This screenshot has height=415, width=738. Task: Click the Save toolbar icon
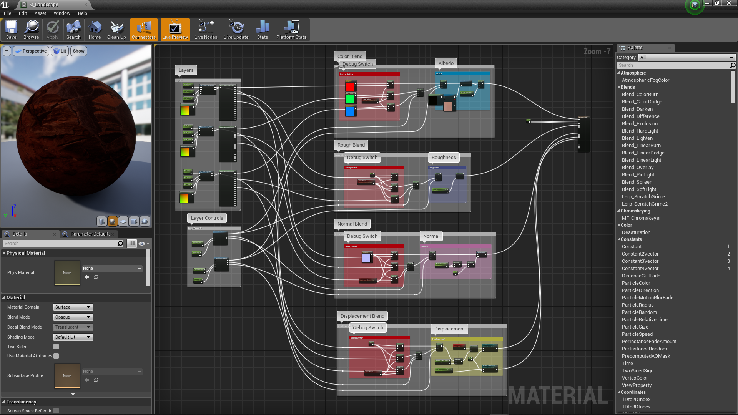(11, 30)
